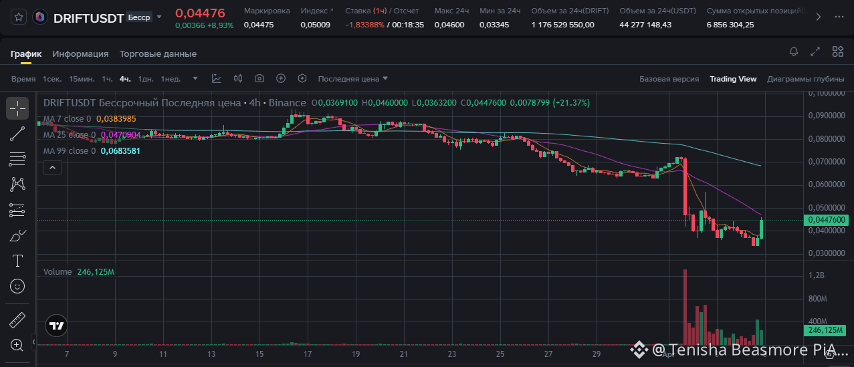Viewport: 854px width, 367px height.
Task: Set interval to 1нед.
Action: (x=171, y=79)
